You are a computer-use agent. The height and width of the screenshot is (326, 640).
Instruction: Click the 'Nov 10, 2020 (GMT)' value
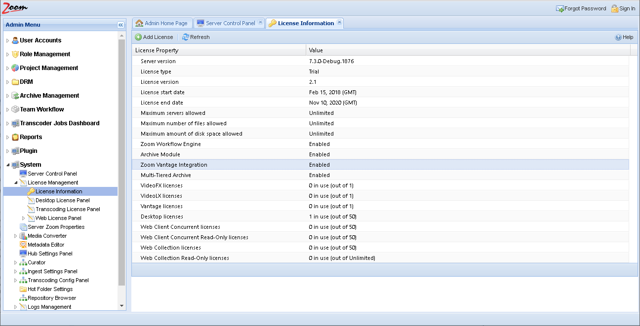pos(333,103)
